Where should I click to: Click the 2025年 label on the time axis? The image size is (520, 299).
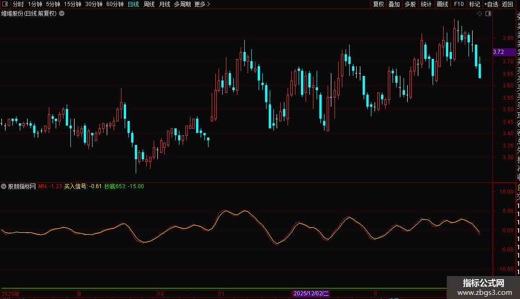tap(11, 293)
